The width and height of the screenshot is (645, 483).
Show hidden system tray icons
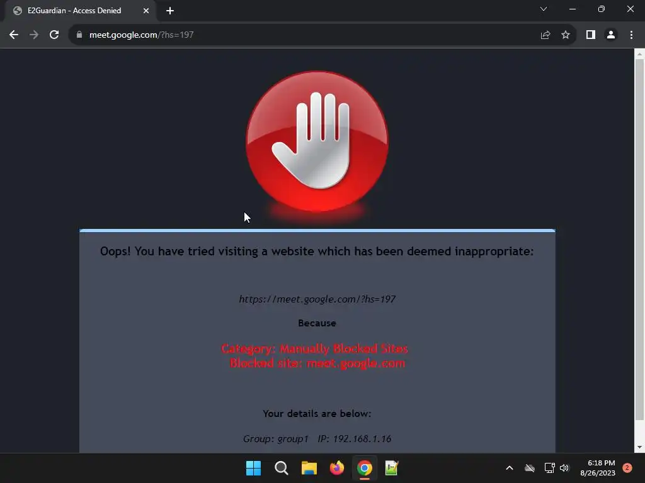pos(509,468)
